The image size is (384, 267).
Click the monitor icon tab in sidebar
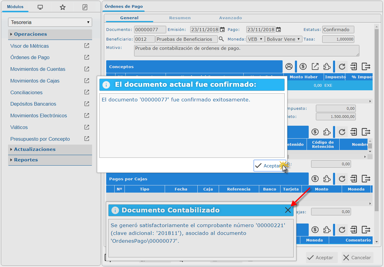pos(40,7)
